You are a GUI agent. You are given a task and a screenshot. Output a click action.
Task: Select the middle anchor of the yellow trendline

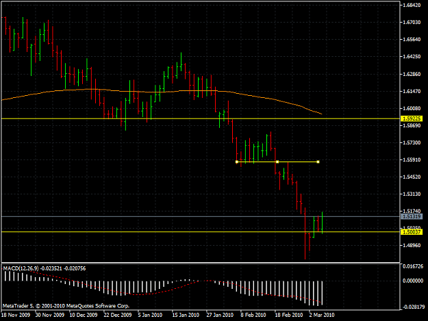(277, 162)
